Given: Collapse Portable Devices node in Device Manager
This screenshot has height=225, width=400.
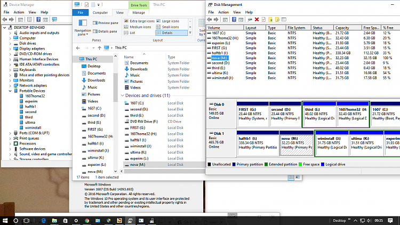Looking at the screenshot, I should (10, 91).
